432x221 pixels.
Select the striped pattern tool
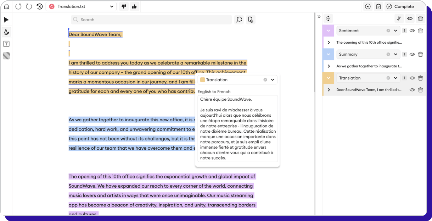(6, 56)
